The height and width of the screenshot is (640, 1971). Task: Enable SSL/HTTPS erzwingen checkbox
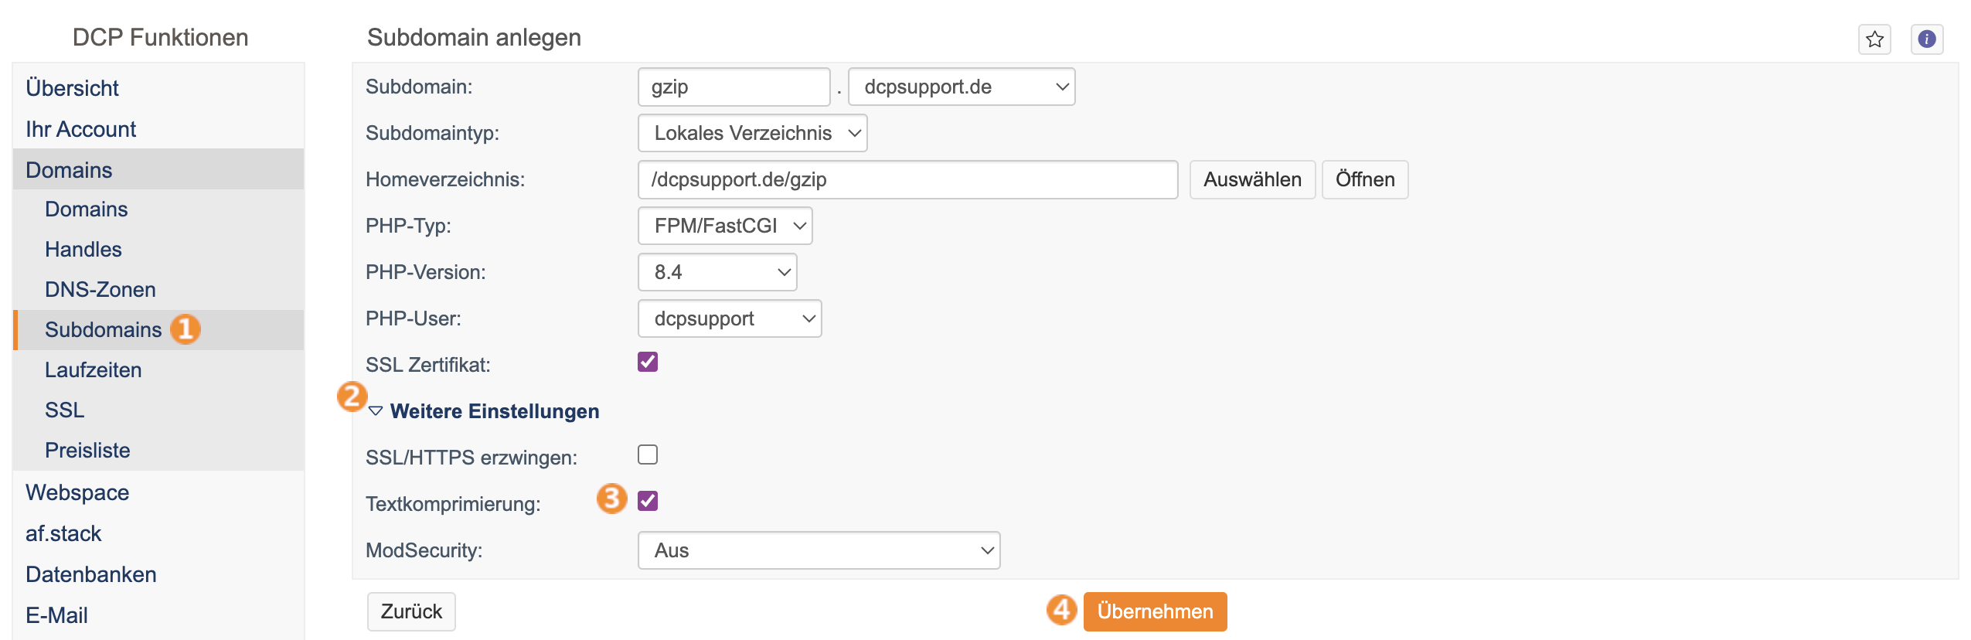pyautogui.click(x=648, y=454)
